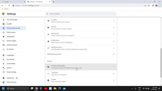Click the Chrome logo beside Settings

(x=3, y=14)
